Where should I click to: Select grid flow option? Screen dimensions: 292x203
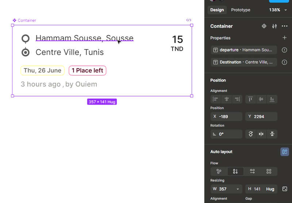click(x=269, y=171)
